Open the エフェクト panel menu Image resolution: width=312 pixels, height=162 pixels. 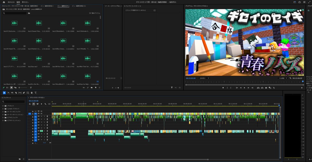(10, 98)
